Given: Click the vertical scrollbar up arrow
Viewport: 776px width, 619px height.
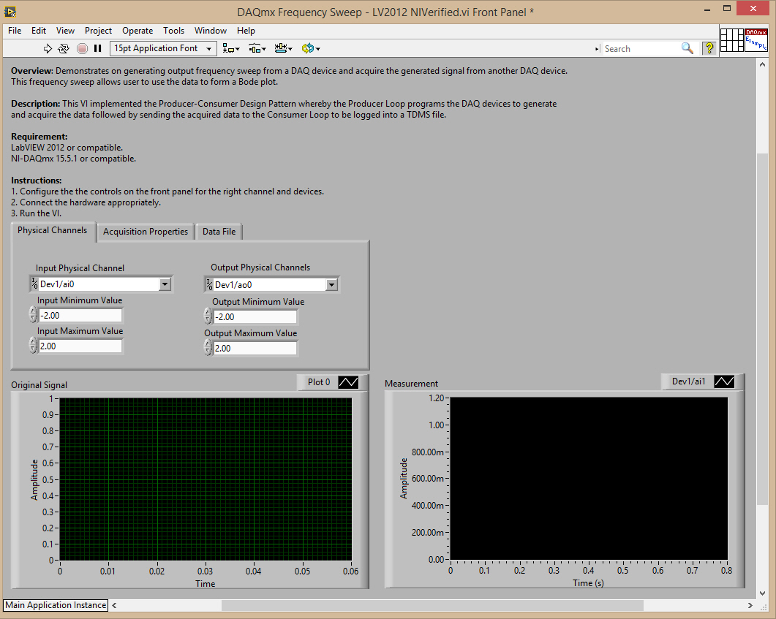Looking at the screenshot, I should (762, 65).
